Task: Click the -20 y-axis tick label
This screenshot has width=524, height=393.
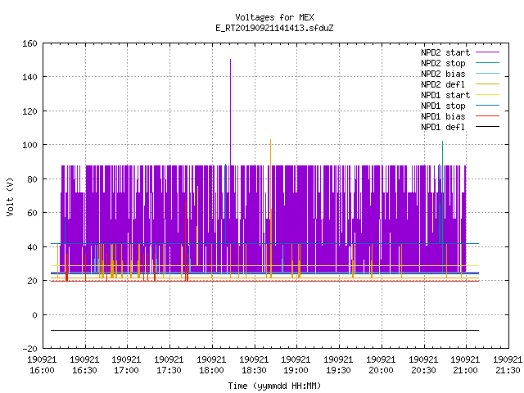Action: click(29, 349)
